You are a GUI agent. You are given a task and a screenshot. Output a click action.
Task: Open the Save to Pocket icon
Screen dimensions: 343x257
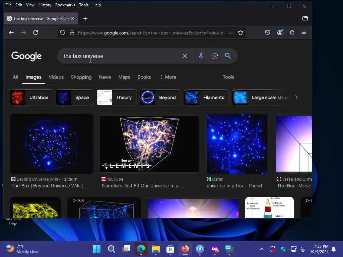click(268, 32)
